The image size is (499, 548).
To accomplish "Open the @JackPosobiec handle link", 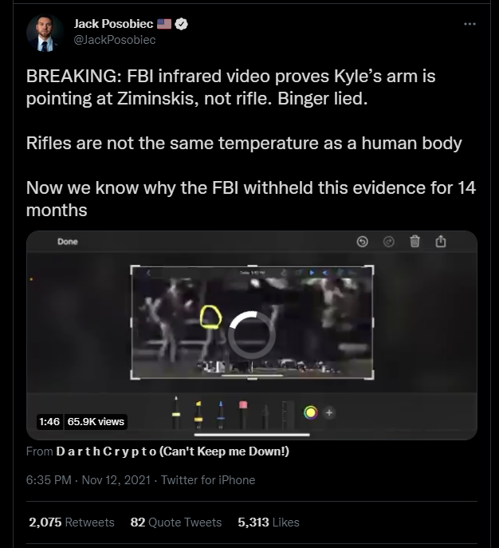I will point(115,40).
